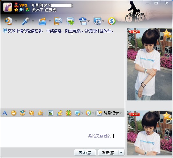Click gold star LV1 badge on lower portrait
The image size is (173, 158).
[x=167, y=116]
